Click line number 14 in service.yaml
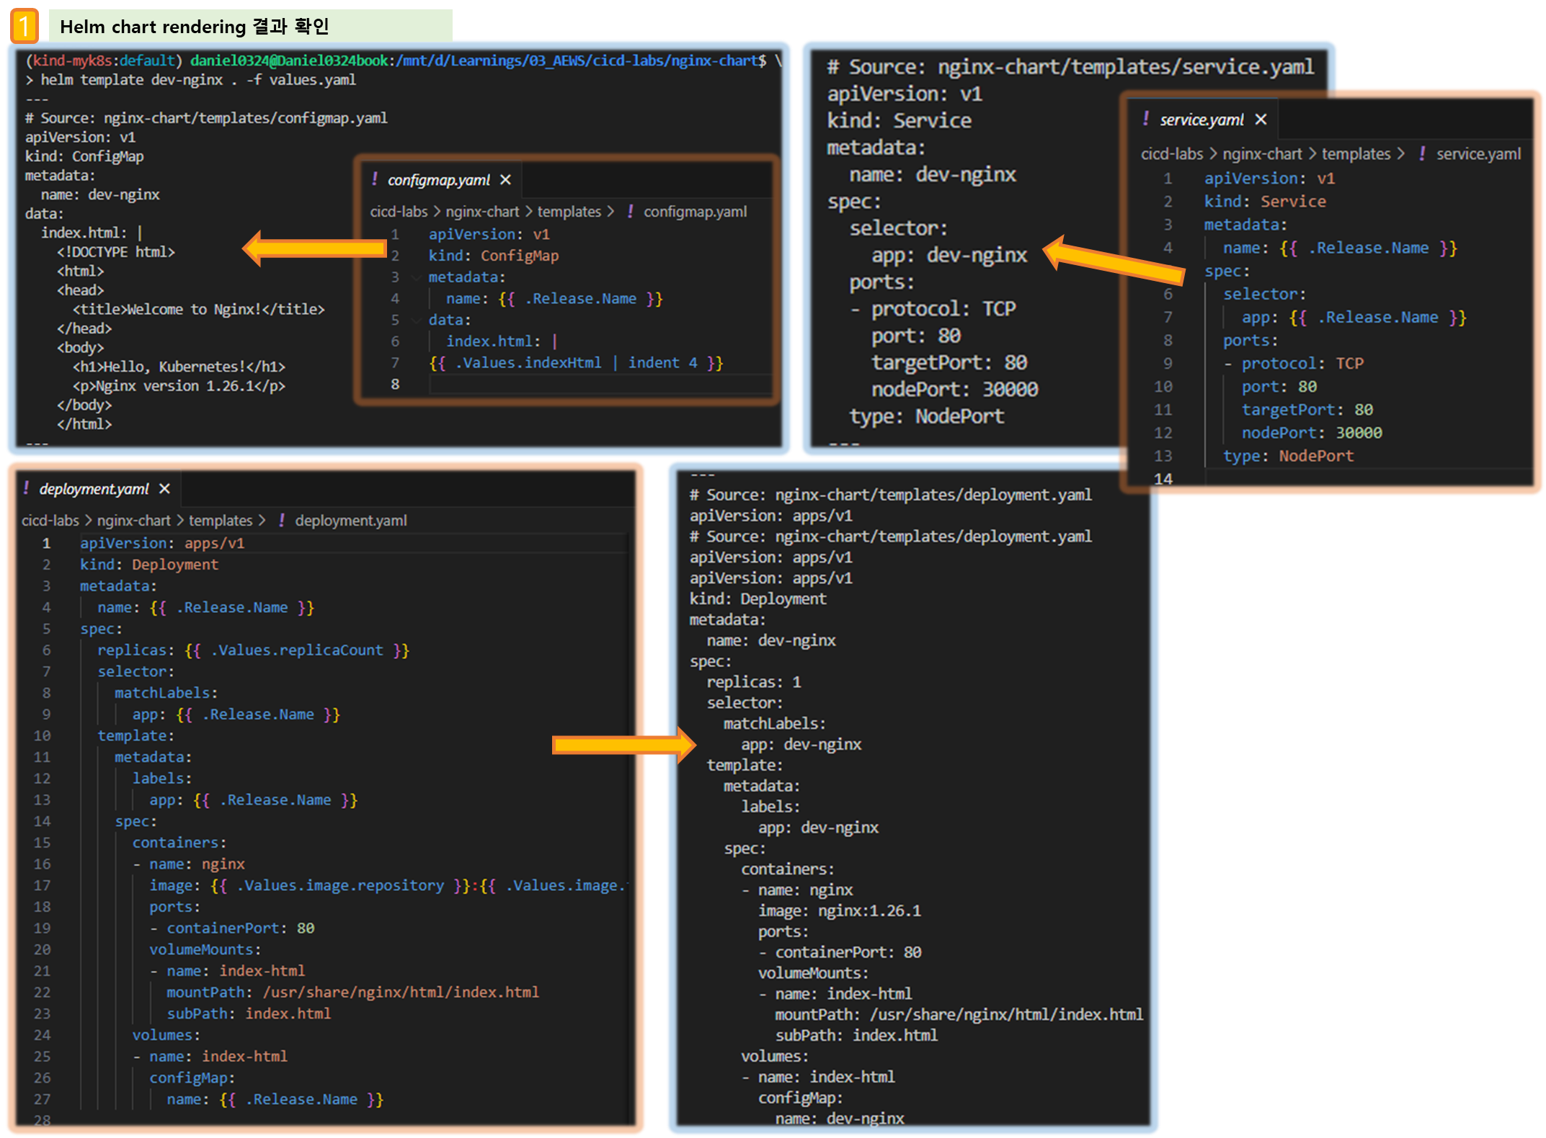This screenshot has width=1546, height=1138. pos(1163,479)
